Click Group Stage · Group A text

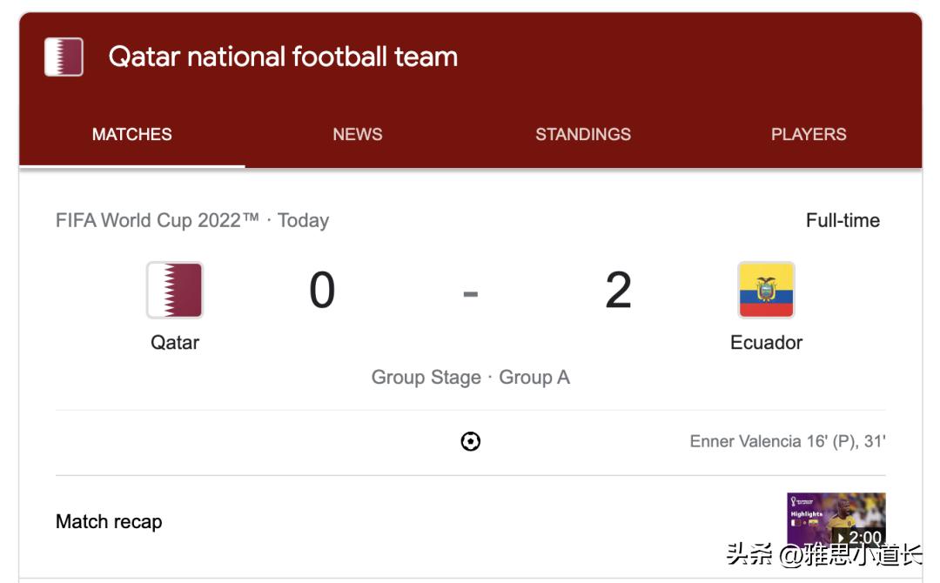tap(470, 378)
